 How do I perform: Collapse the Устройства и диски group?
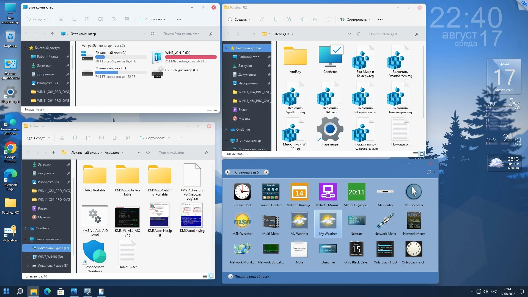tap(79, 46)
